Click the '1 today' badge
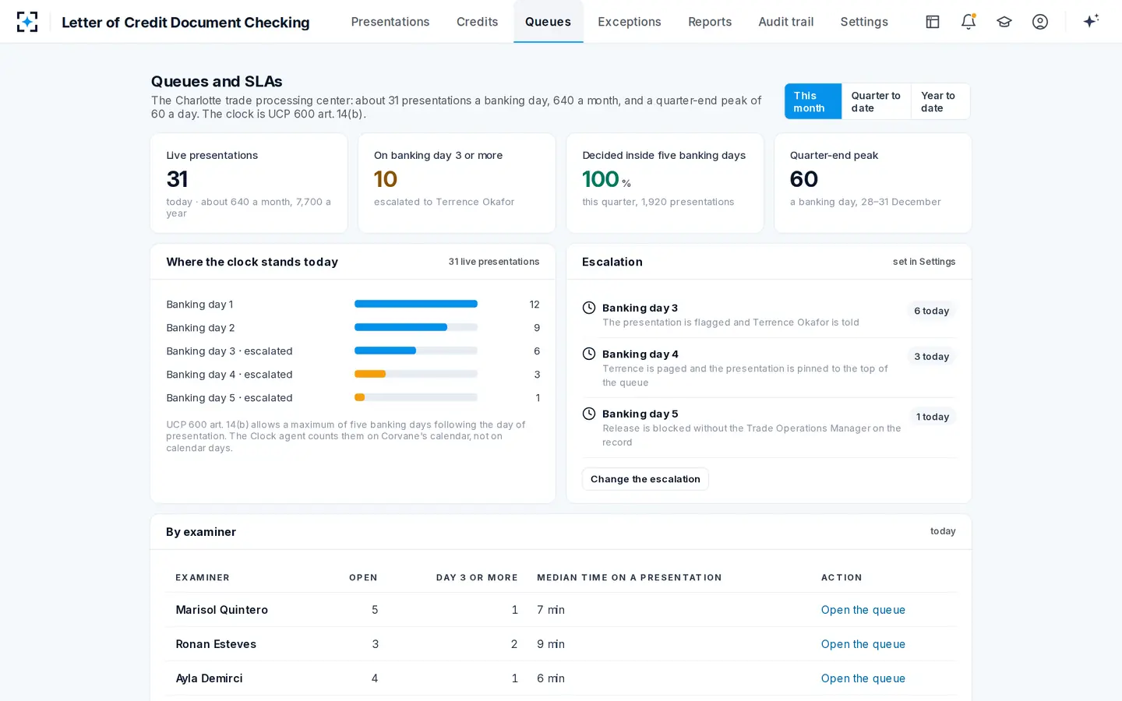 [933, 417]
